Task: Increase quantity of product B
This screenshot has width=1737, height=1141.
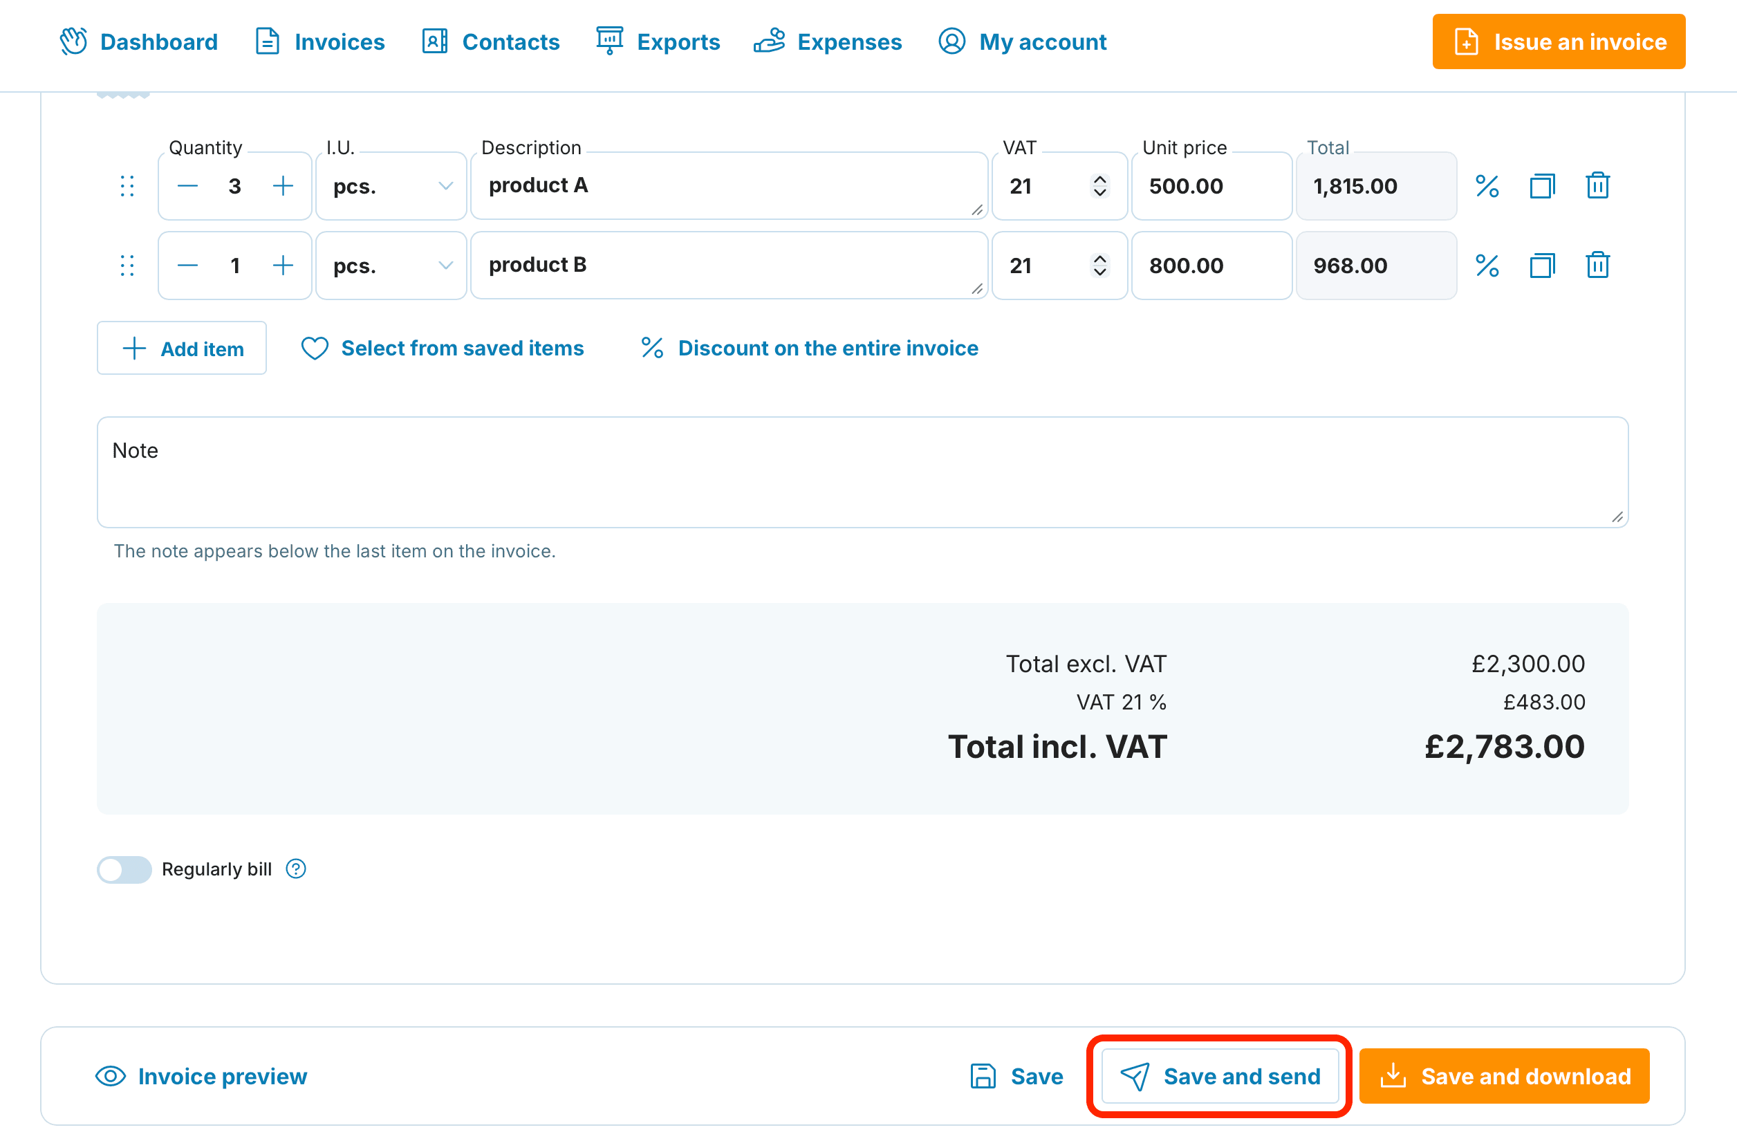Action: click(284, 266)
